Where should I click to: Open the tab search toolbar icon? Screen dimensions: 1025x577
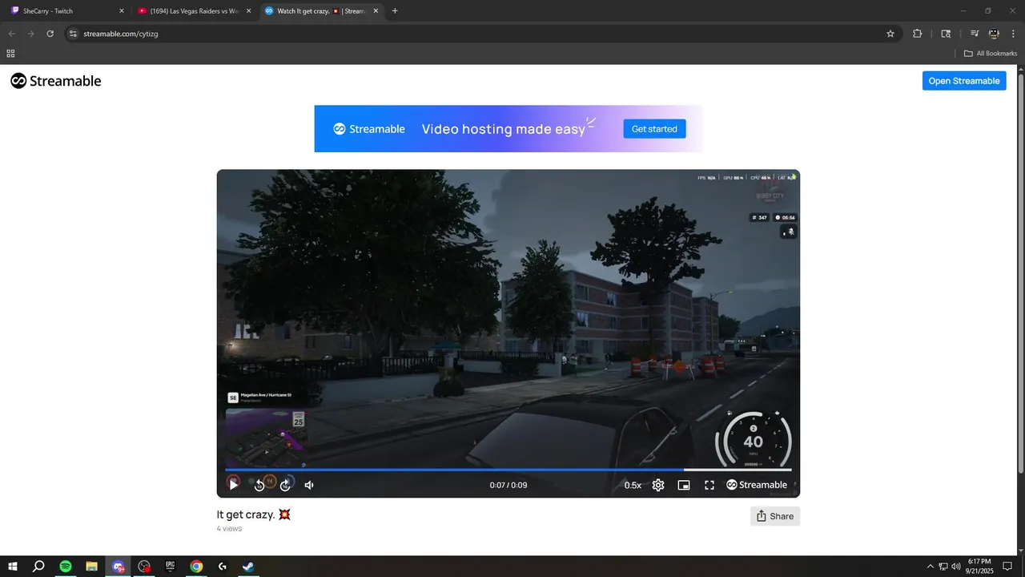click(946, 34)
